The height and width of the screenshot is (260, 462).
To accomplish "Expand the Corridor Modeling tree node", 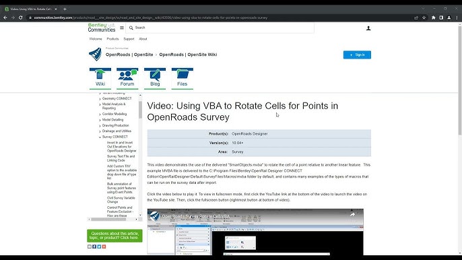I will tap(100, 115).
